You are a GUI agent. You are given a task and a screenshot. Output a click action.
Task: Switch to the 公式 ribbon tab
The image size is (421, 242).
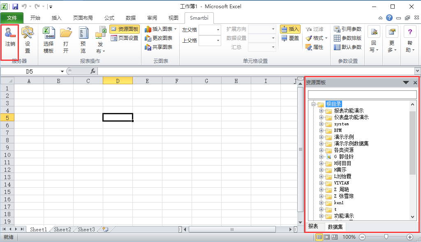tap(109, 18)
